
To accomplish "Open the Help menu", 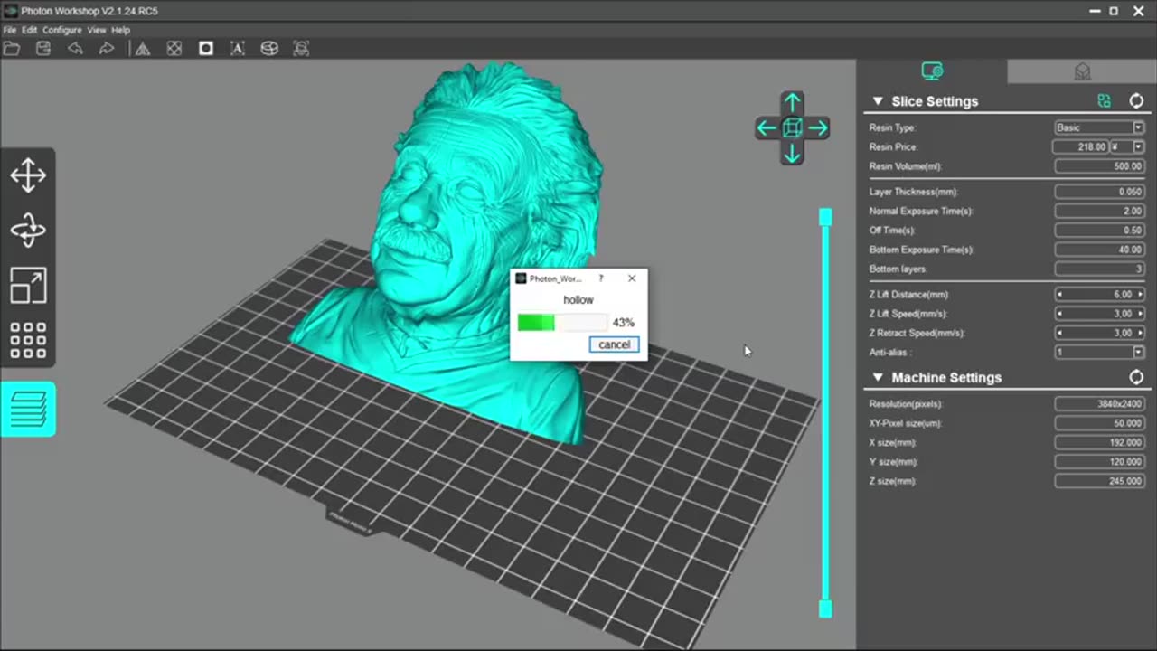I will pyautogui.click(x=121, y=30).
